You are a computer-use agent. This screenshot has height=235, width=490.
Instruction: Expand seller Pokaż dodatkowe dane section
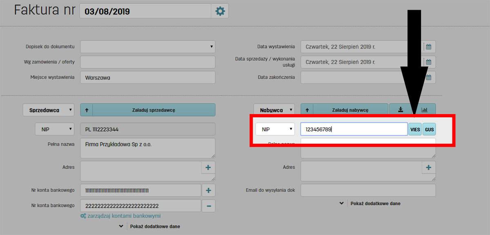[x=150, y=226]
